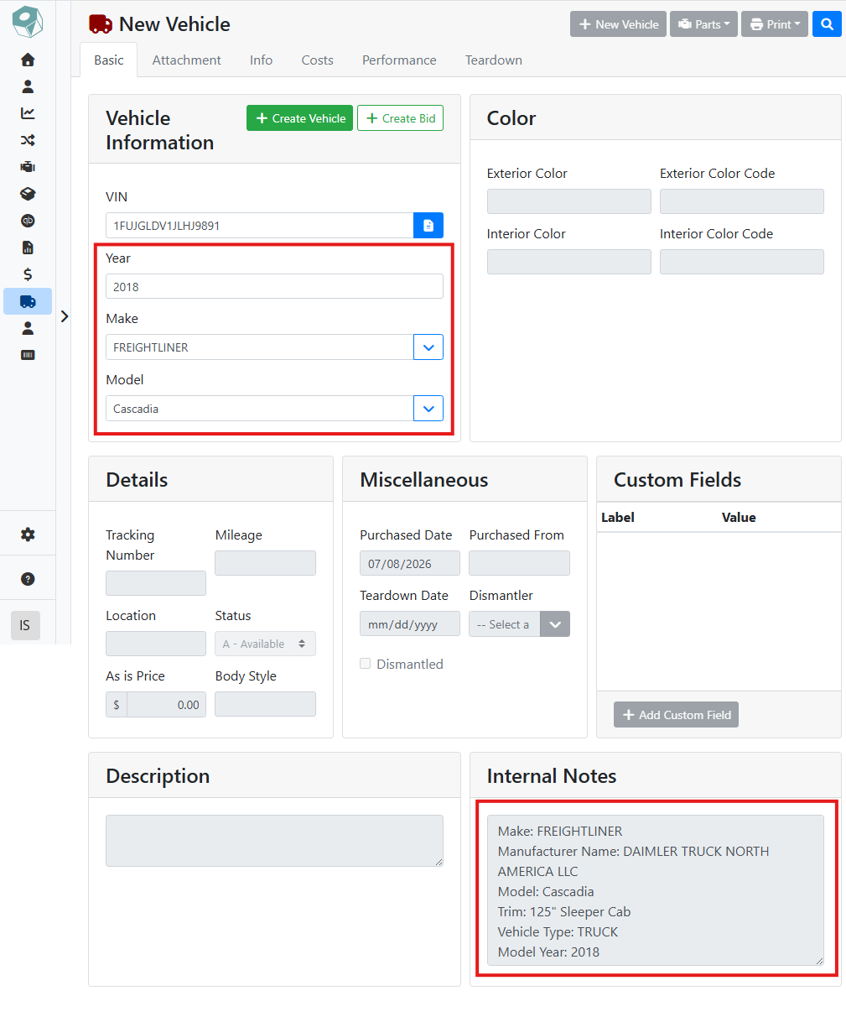Decode VIN with the blue document icon
Viewport: 846px width, 1017px height.
[x=428, y=226]
